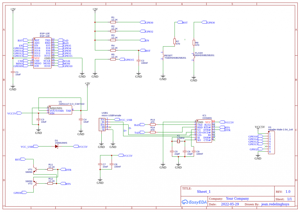Select resistor R13 on the RxD line
300x212 pixels.
pyautogui.click(x=153, y=125)
